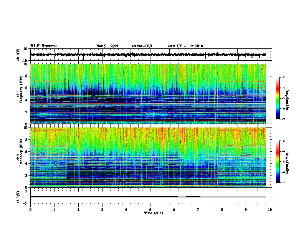Click the "station=OUI" header label
The image size is (304, 235).
tap(142, 46)
